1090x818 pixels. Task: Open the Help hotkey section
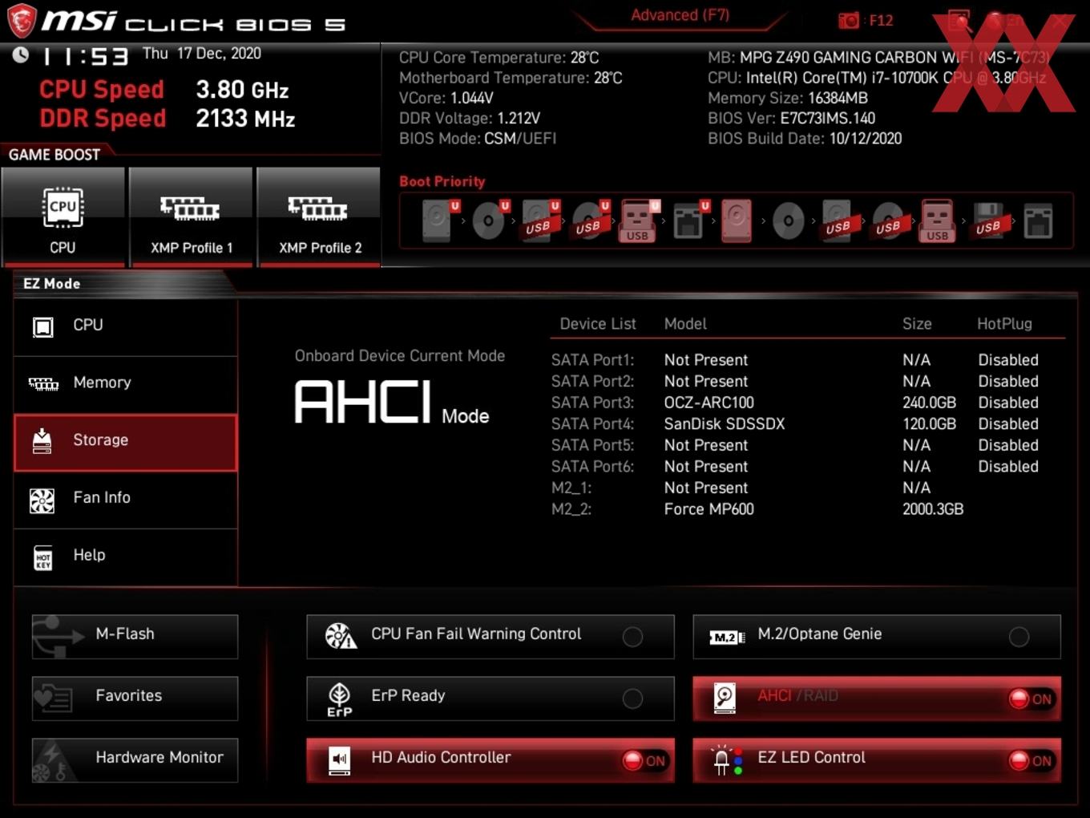pyautogui.click(x=126, y=557)
